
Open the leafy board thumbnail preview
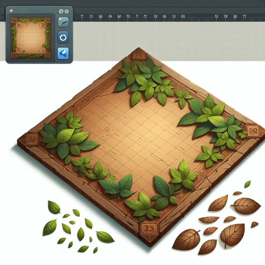coord(31,38)
